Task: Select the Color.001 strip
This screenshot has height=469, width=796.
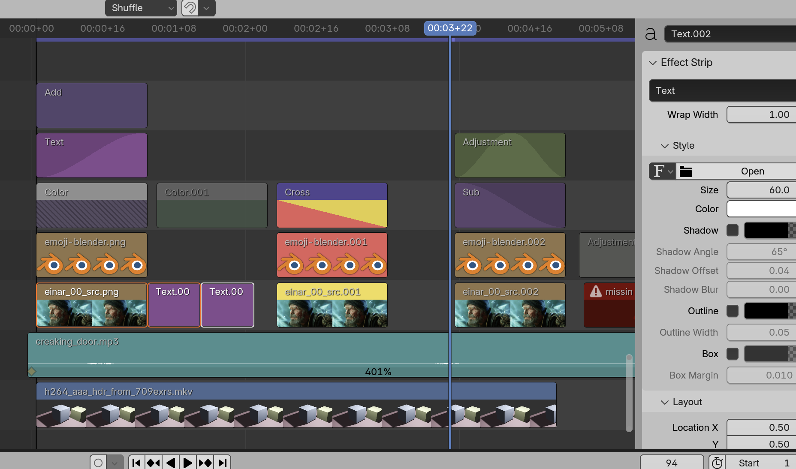Action: 212,205
